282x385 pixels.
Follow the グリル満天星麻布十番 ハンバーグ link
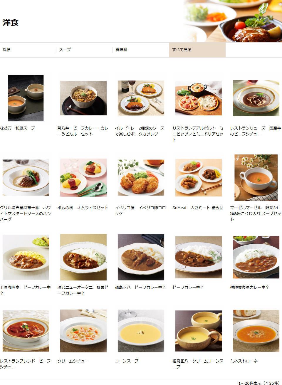point(25,213)
